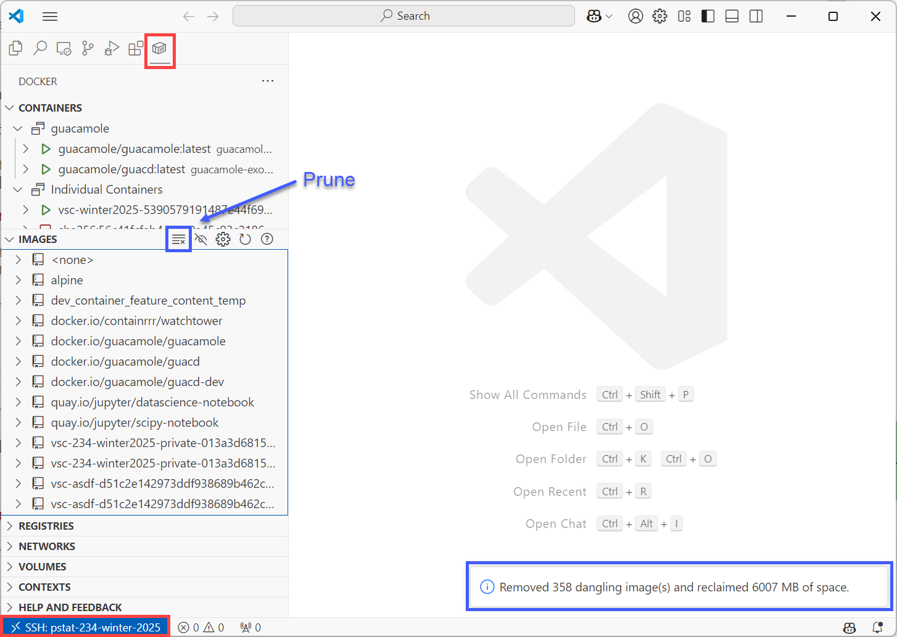The height and width of the screenshot is (637, 897).
Task: Click the Search command center box
Action: point(403,16)
